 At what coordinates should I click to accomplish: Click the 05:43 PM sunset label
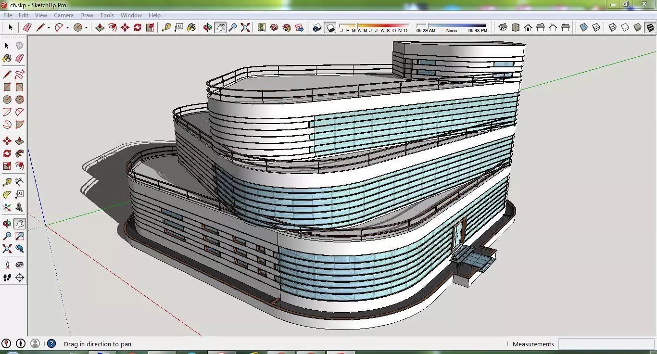(478, 30)
